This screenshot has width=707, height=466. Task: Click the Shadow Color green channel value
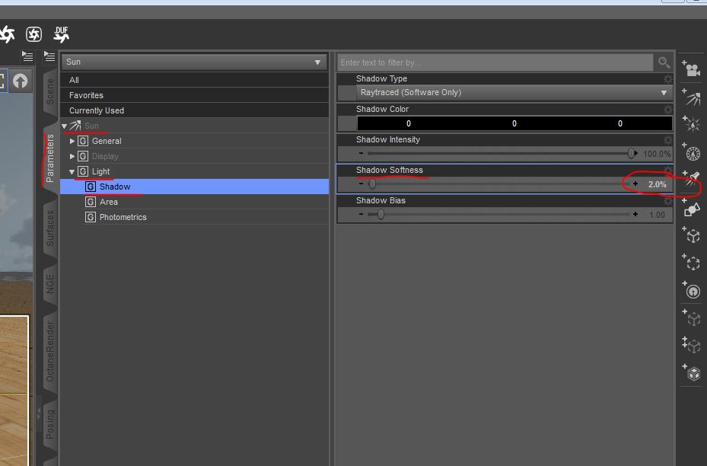tap(514, 123)
